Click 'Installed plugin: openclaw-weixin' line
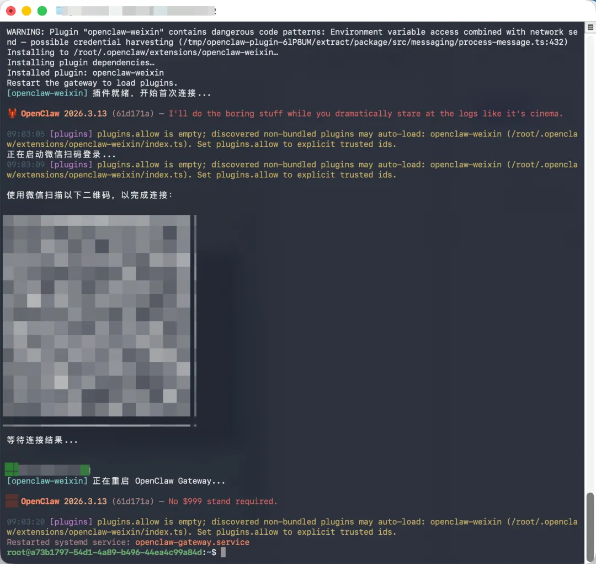 click(x=85, y=73)
